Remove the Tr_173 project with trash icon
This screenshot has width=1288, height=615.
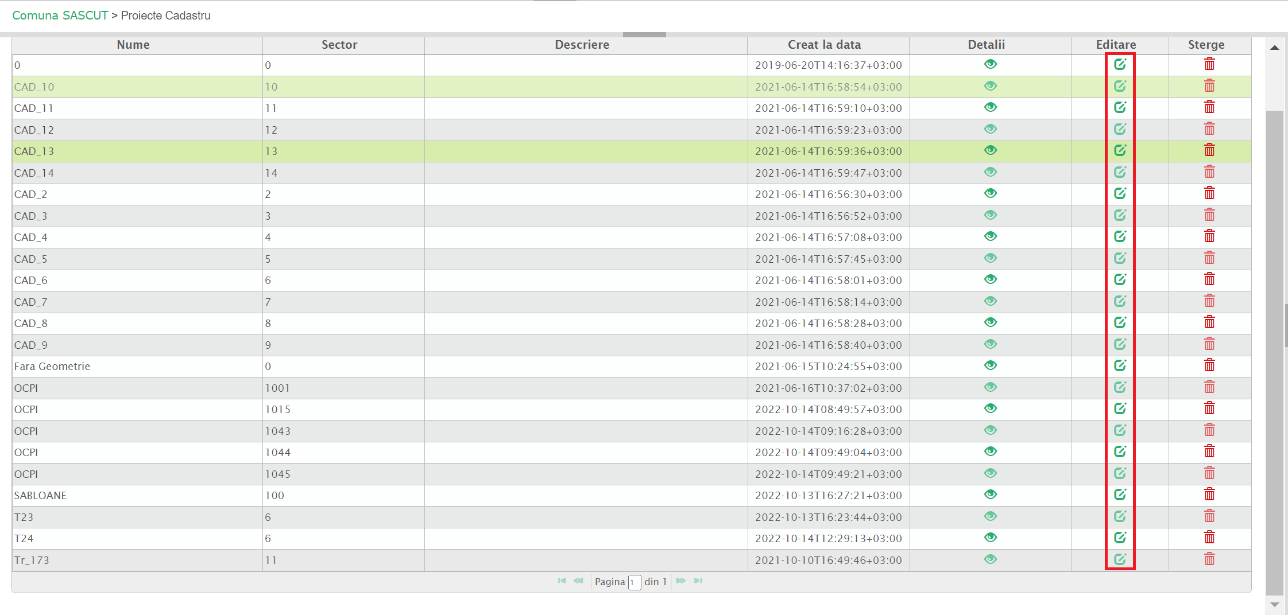click(x=1209, y=559)
